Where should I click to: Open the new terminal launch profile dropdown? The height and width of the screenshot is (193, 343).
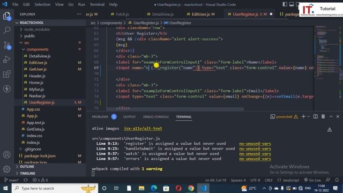pos(309,117)
